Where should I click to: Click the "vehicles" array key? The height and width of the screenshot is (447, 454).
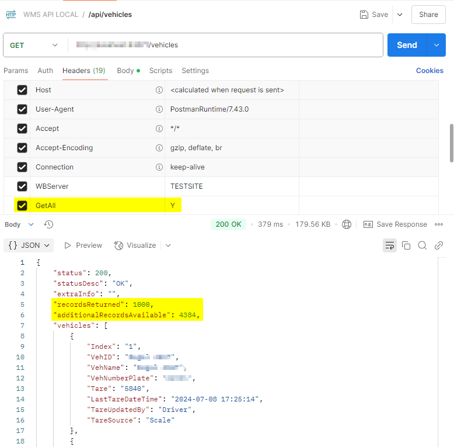(x=74, y=325)
